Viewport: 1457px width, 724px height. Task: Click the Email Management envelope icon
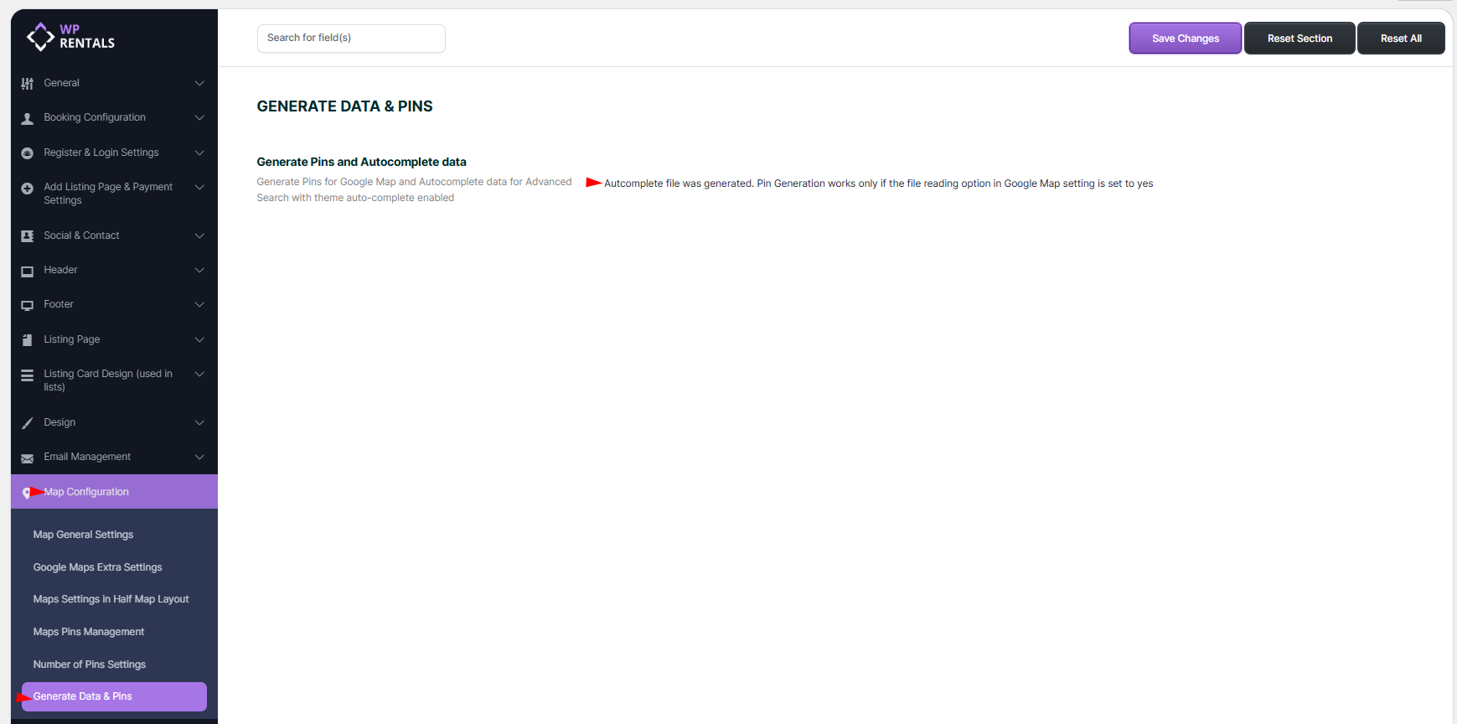(27, 458)
